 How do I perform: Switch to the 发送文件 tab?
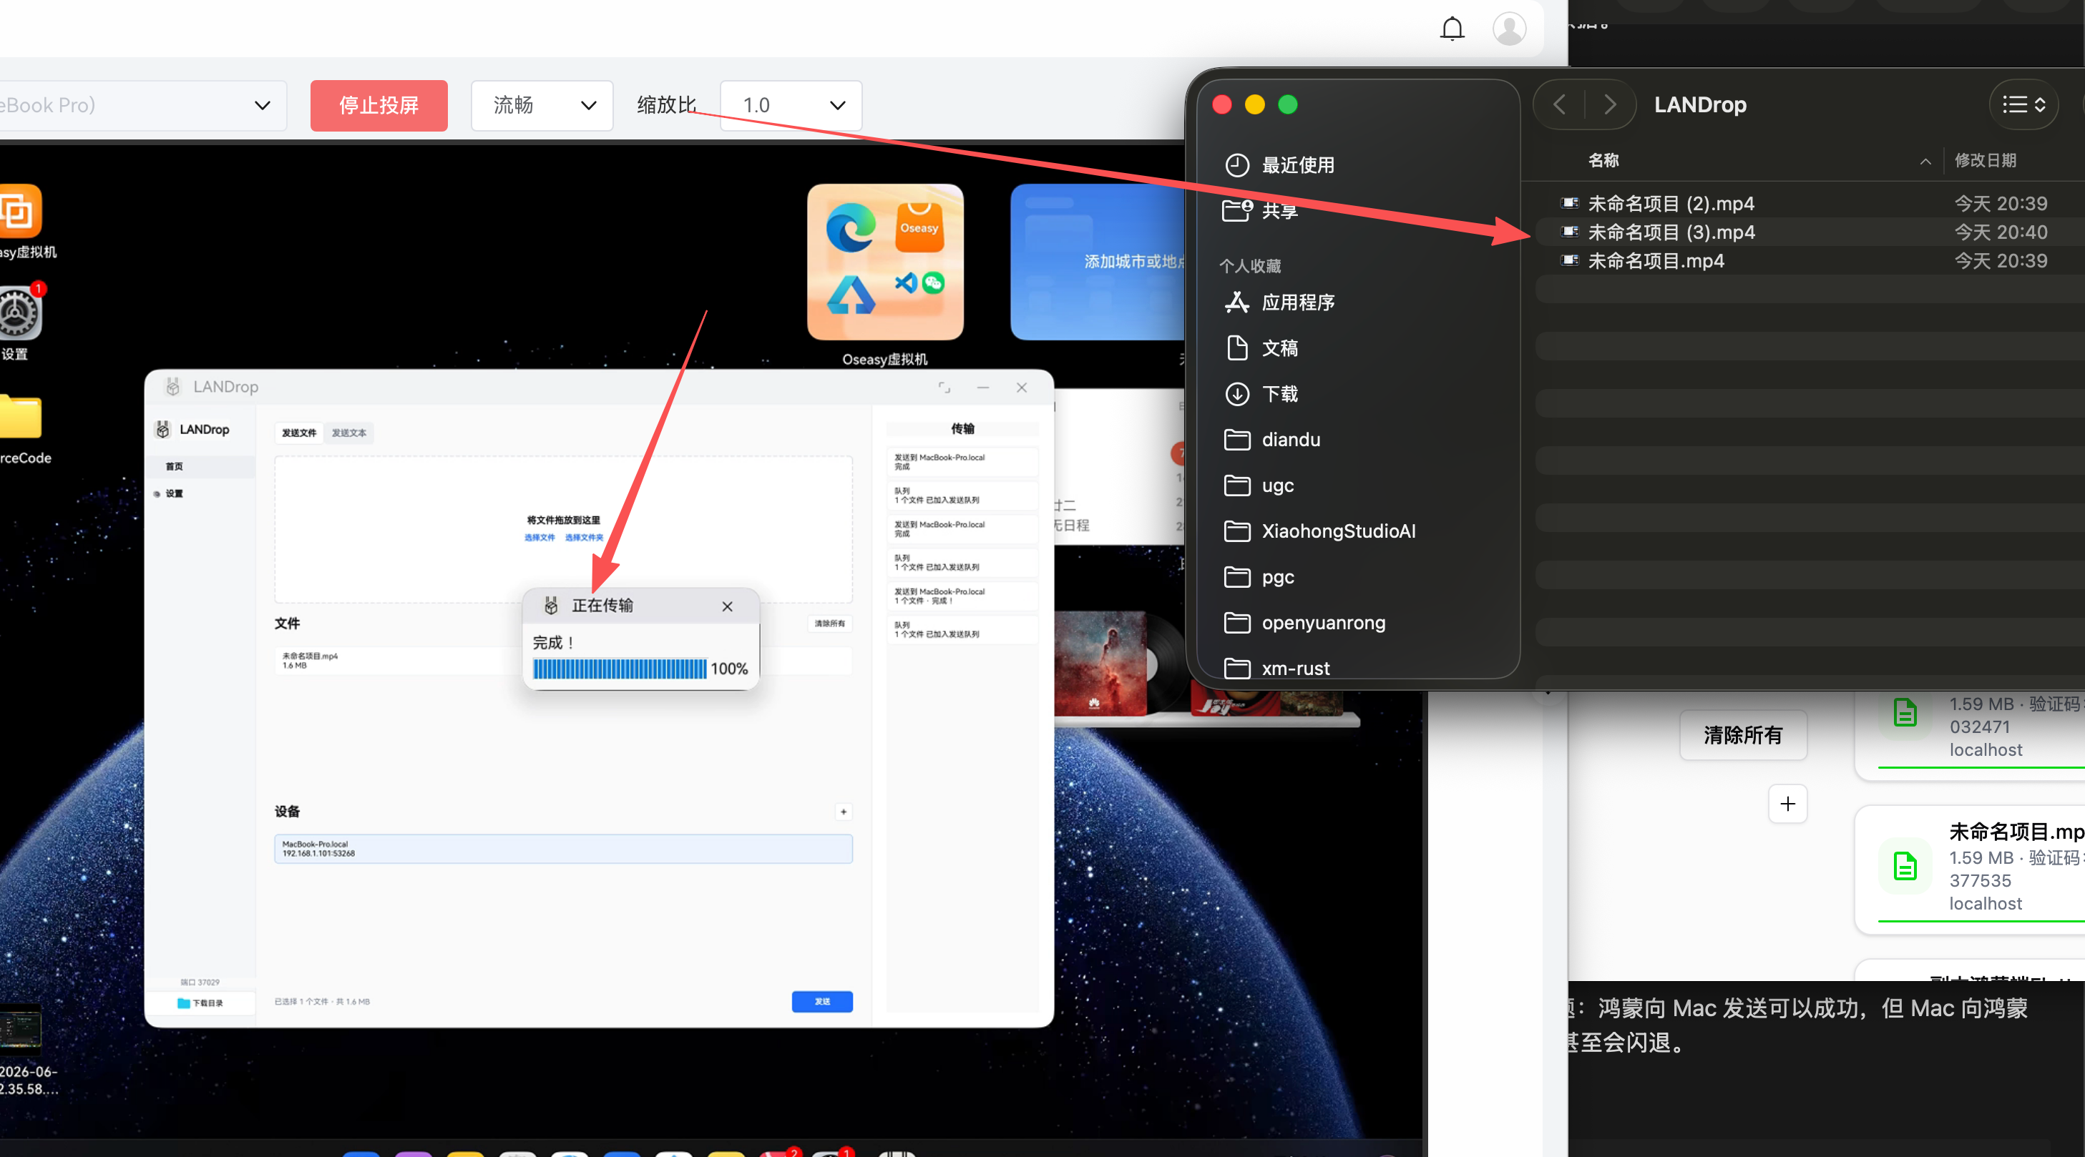(300, 433)
